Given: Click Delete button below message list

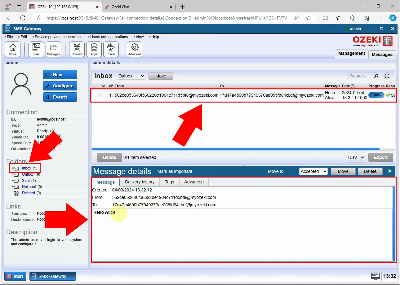Looking at the screenshot, I should (109, 157).
